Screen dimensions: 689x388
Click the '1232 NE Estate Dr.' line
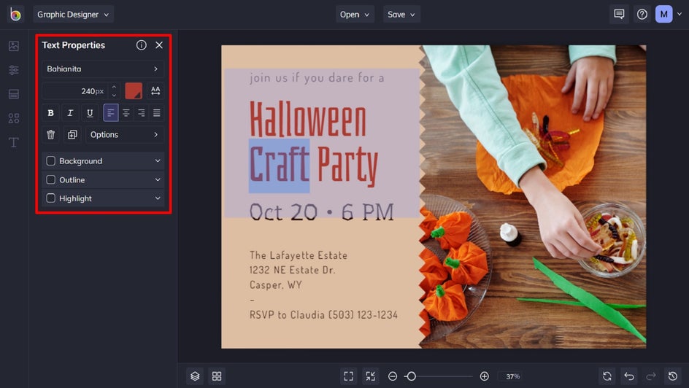pyautogui.click(x=292, y=270)
